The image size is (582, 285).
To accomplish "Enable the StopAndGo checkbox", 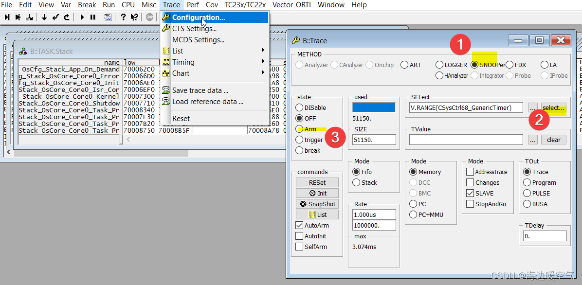I will coord(470,204).
